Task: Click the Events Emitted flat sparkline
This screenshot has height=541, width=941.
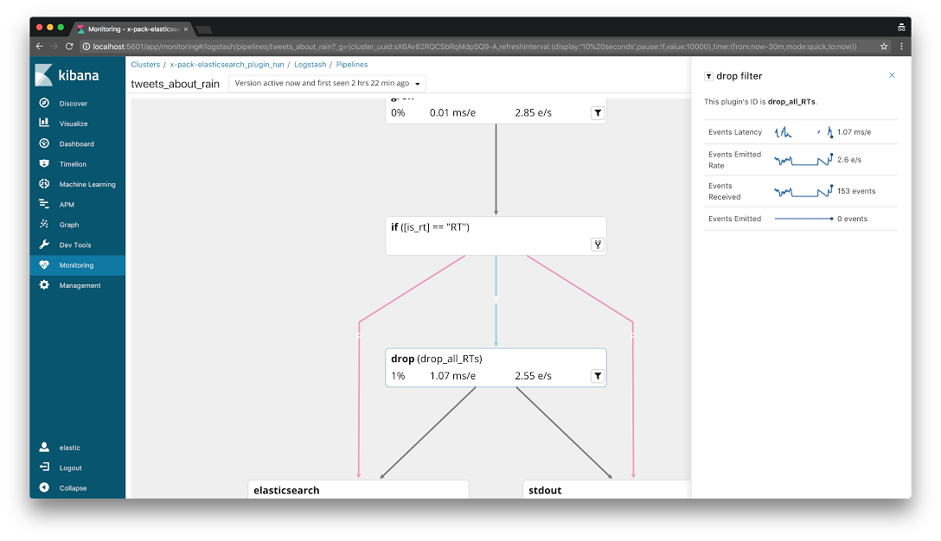Action: click(x=803, y=219)
